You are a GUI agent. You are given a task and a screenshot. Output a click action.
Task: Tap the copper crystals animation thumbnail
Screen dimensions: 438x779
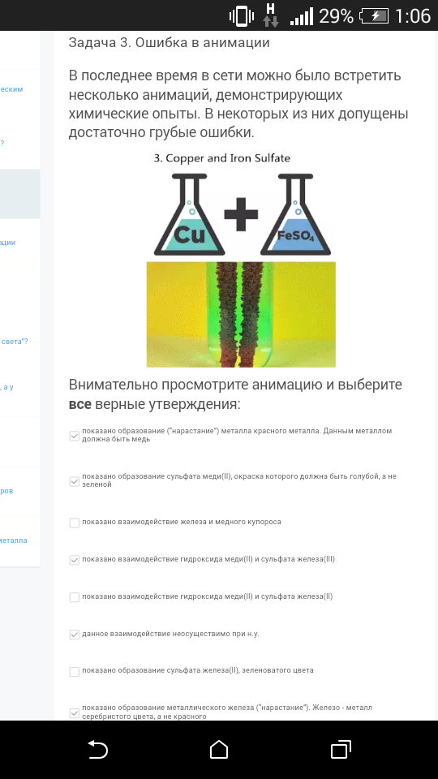click(x=241, y=315)
